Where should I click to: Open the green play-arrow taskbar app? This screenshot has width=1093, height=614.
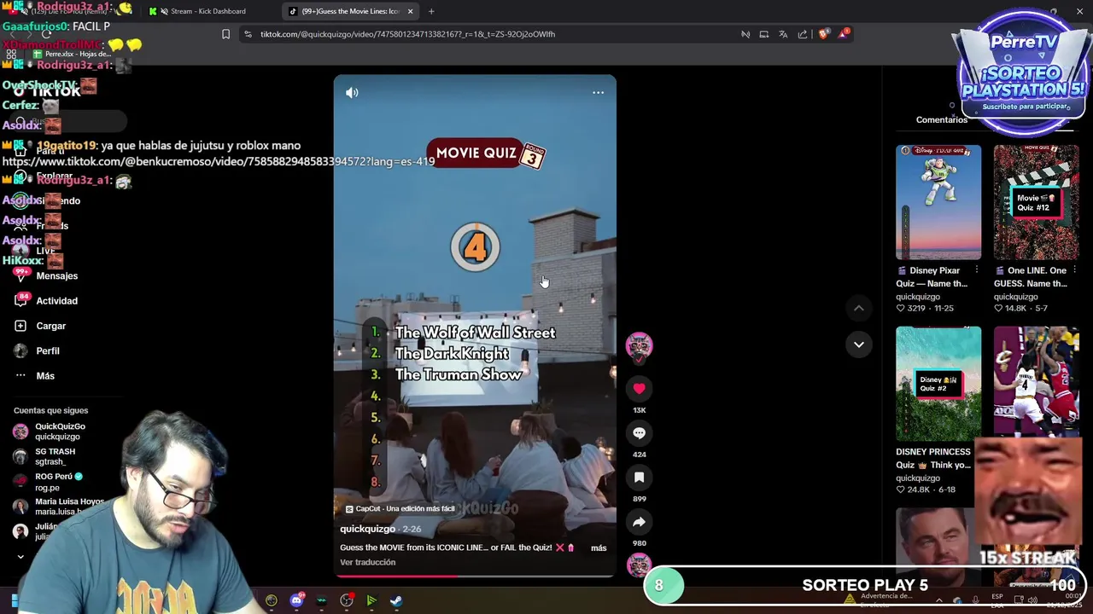pos(371,600)
